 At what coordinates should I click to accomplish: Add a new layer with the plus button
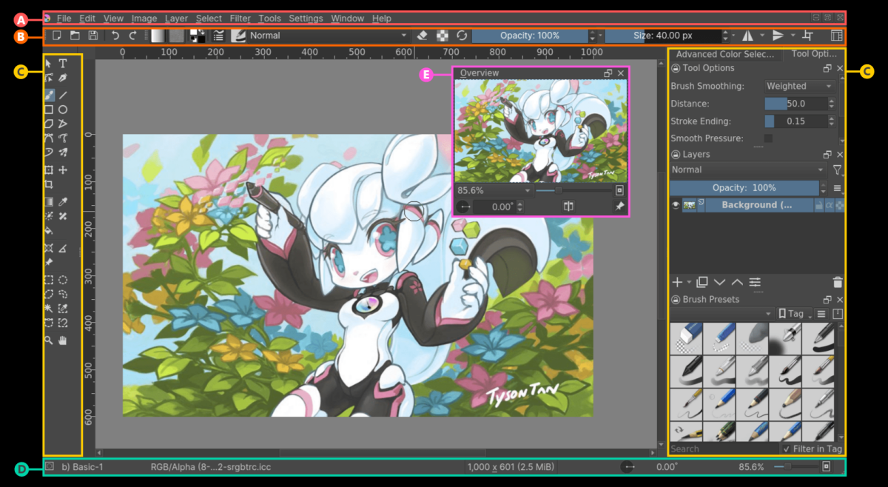pos(679,282)
